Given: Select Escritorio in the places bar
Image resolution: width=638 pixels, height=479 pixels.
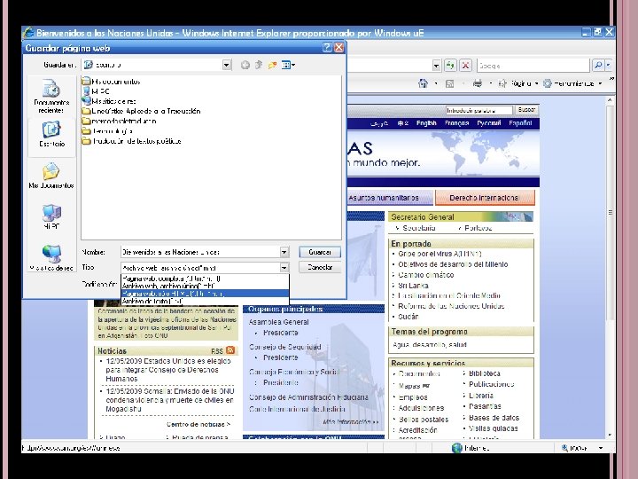Looking at the screenshot, I should tap(51, 135).
